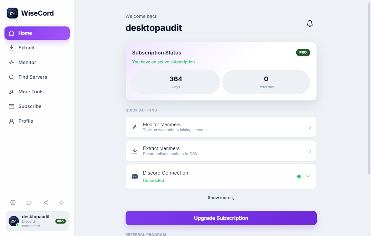
Task: Click the share icon in sidebar footer
Action: (x=45, y=203)
